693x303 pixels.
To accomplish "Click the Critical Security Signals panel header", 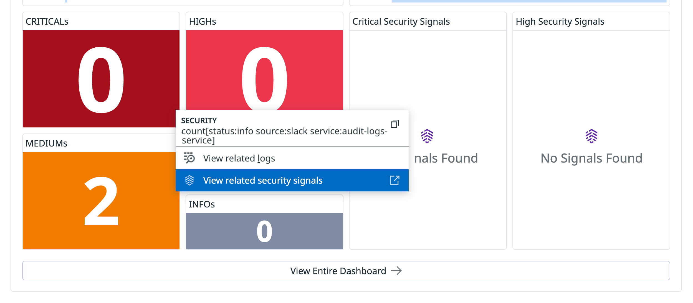I will (401, 21).
